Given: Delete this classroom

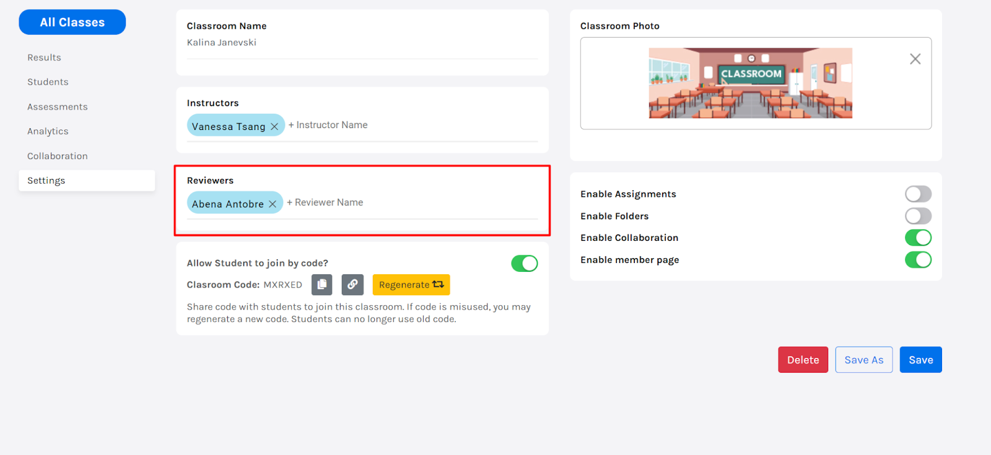Looking at the screenshot, I should (803, 360).
